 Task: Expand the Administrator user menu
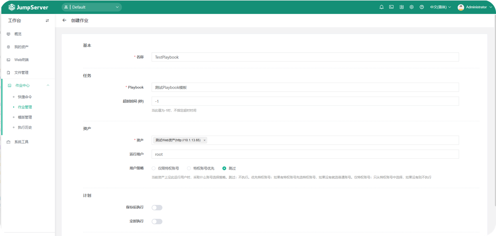(x=479, y=7)
